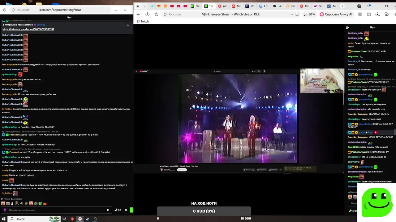Viewport: 396px width, 222px height.
Task: Click username Zero3030 in stream chat
Action: (353, 147)
